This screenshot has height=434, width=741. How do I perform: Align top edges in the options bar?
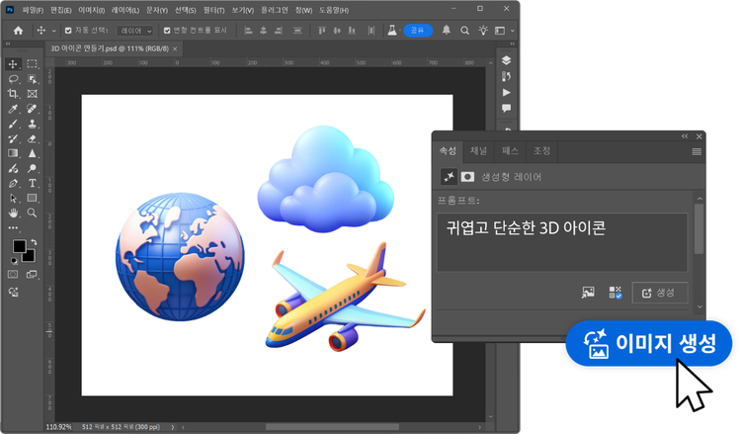tap(322, 31)
